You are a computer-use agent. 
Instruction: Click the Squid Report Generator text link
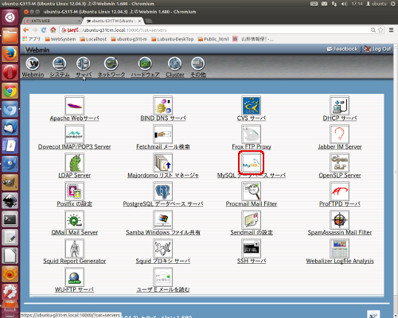[74, 261]
